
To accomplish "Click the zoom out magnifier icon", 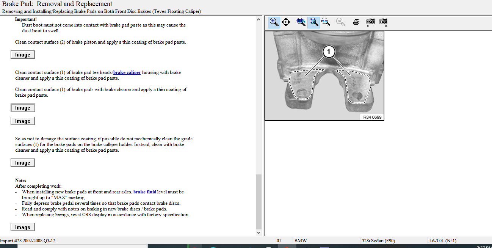I will pyautogui.click(x=340, y=22).
